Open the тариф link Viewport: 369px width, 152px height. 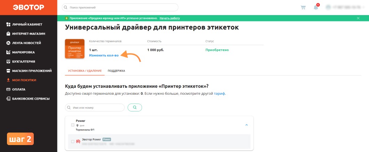[220, 94]
